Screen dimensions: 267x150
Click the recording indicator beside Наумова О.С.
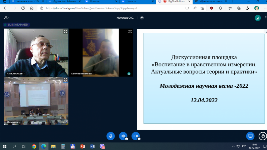click(142, 18)
